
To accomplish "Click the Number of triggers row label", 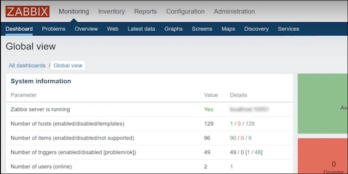I will pos(73,153).
